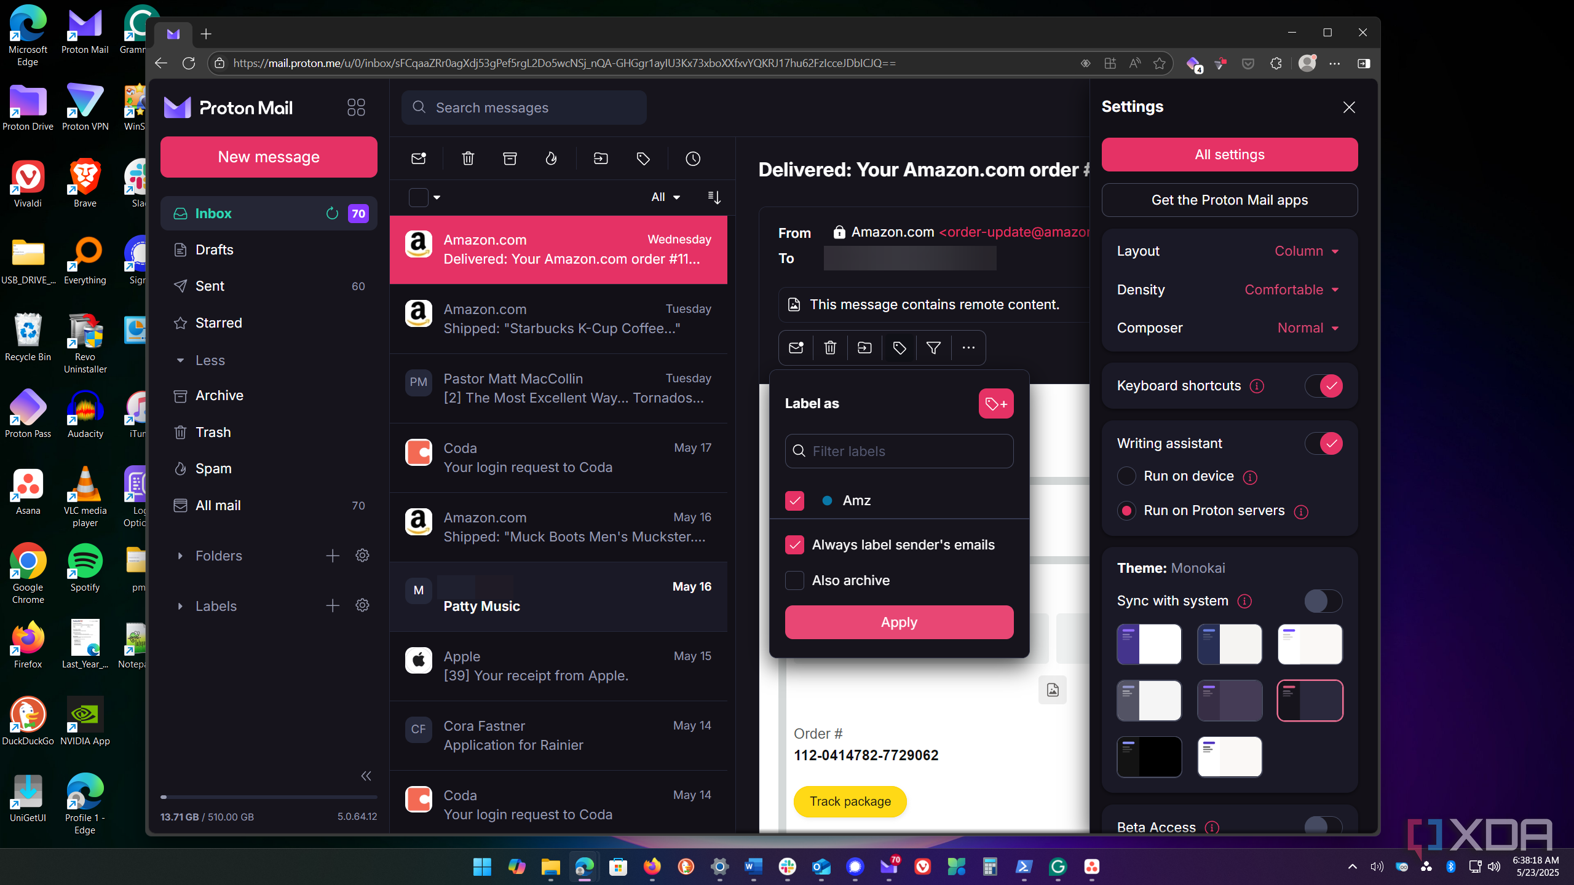
Task: Select Run on device radio button
Action: (1126, 476)
